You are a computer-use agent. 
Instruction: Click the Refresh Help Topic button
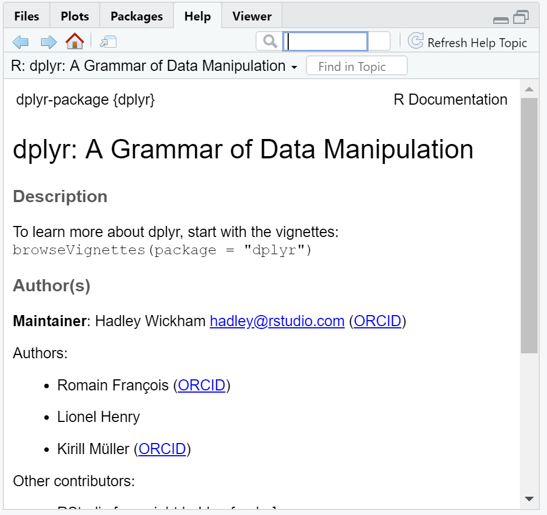(467, 42)
